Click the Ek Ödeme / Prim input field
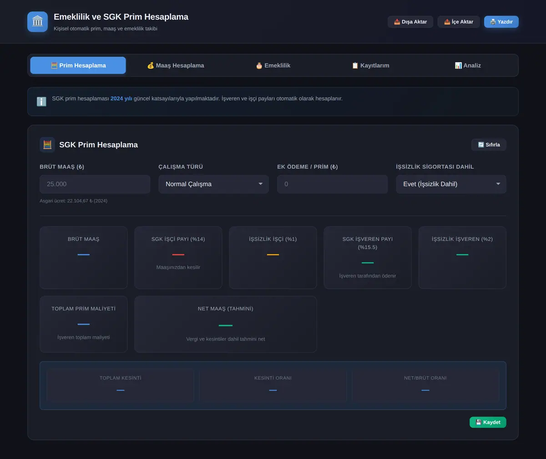The height and width of the screenshot is (459, 546). 333,184
